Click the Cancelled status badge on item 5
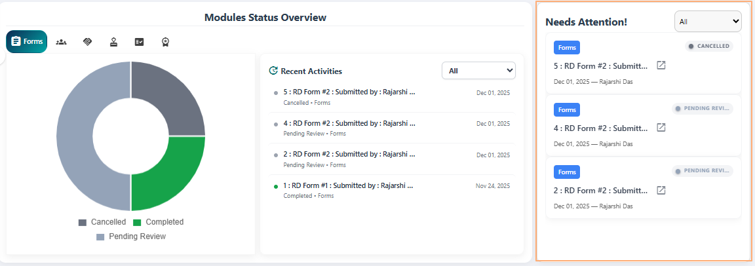755x266 pixels. [x=709, y=47]
